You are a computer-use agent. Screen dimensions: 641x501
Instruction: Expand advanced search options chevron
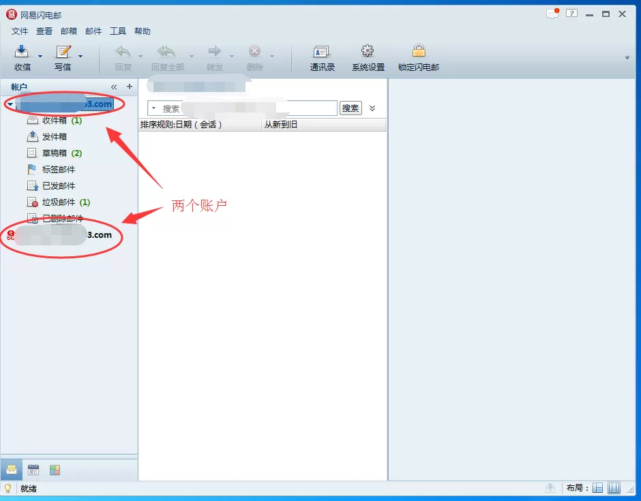pos(372,108)
